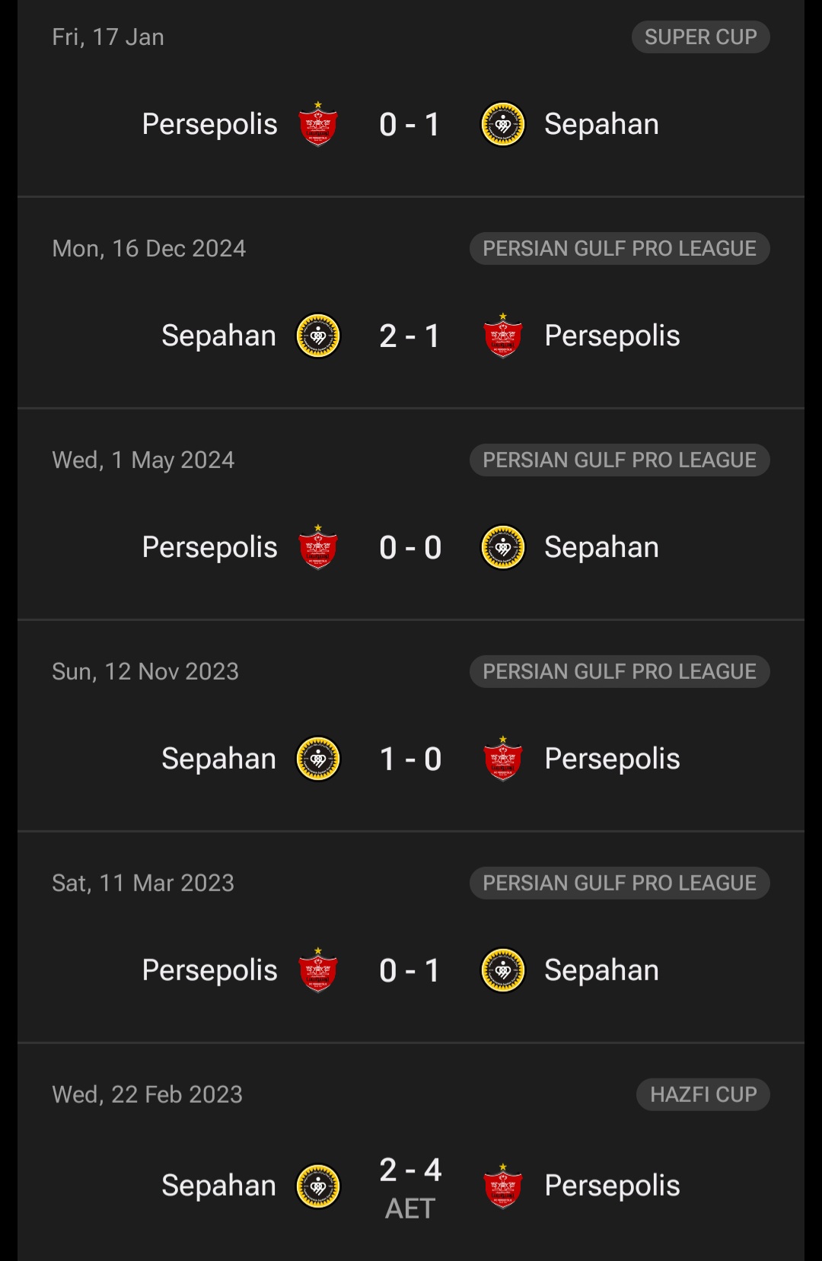The image size is (822, 1261).
Task: Open Persepolis team name in the 12 Nov 2023 match
Action: click(x=612, y=759)
